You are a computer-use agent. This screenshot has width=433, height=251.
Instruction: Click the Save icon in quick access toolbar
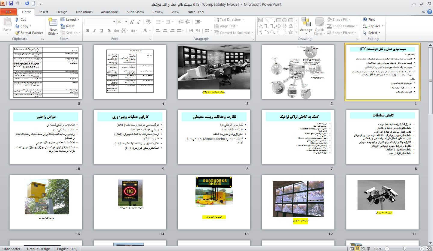coord(11,4)
